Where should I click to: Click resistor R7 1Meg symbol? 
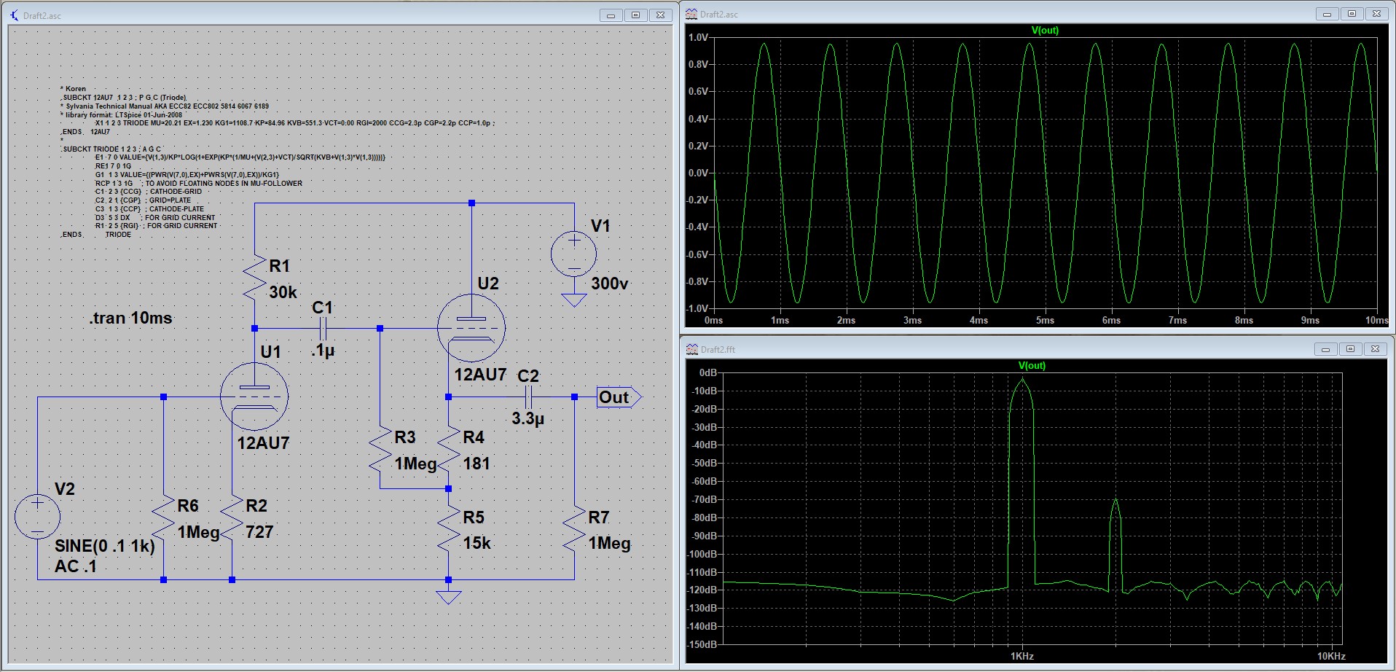click(574, 530)
